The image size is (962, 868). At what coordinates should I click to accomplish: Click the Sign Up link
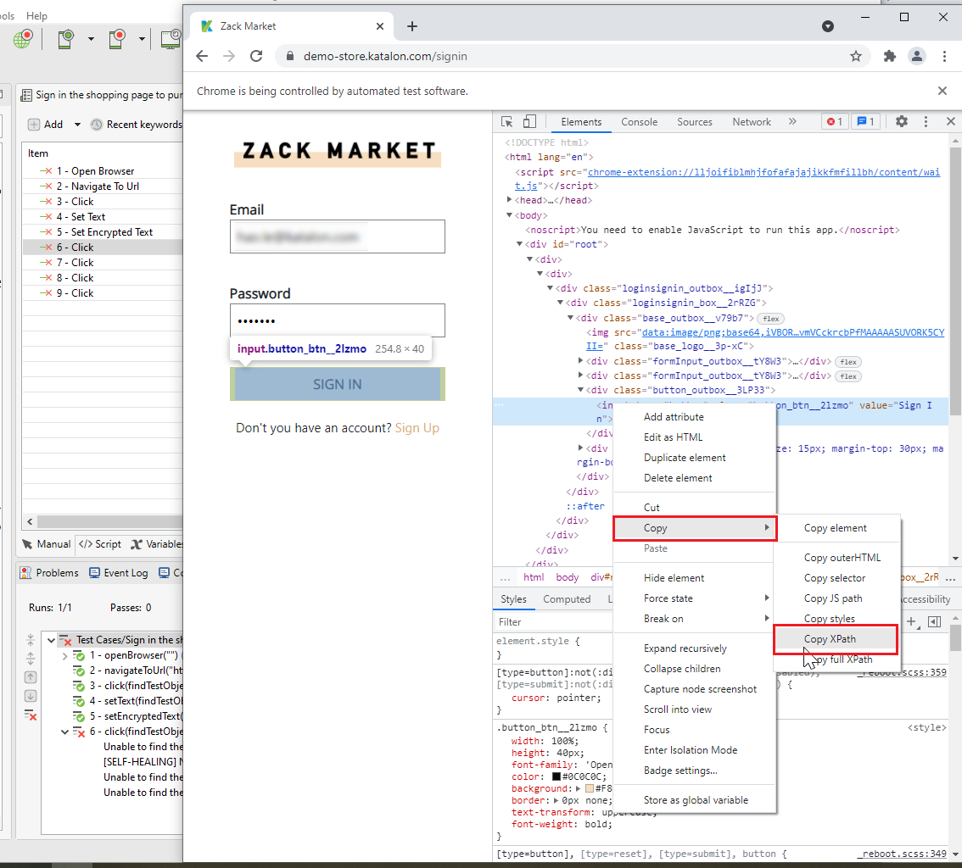pos(417,428)
